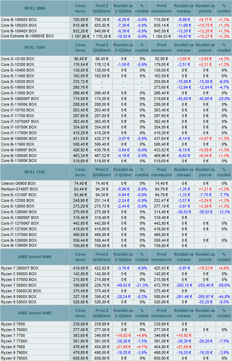Click the 466,80 € current price of i7-13700K
The image size is (232, 361).
[x=80, y=235]
